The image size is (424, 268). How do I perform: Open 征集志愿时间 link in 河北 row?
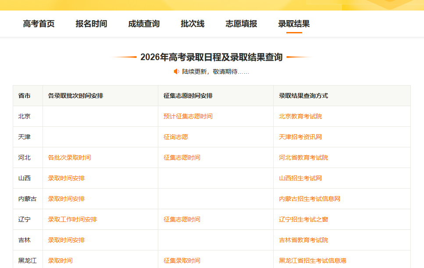(x=182, y=157)
